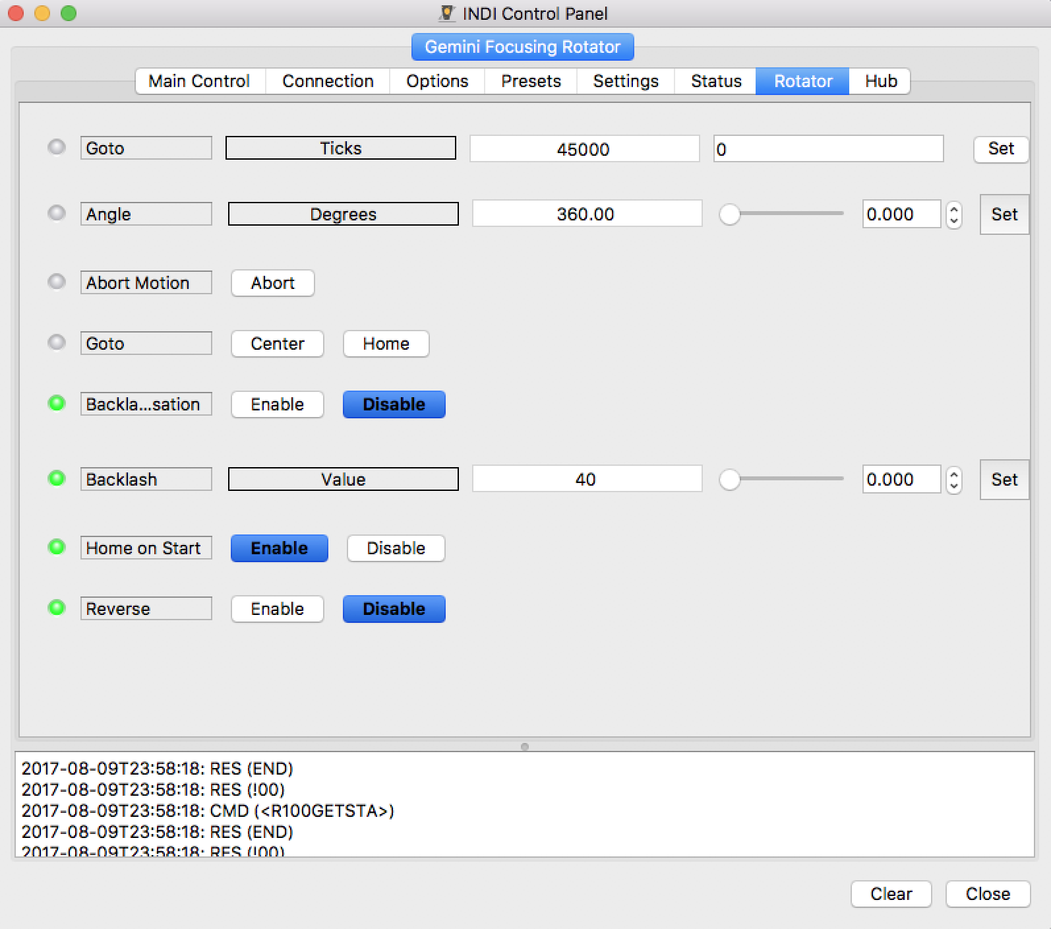Click the Backlash spin box value field
1051x929 pixels.
[901, 480]
